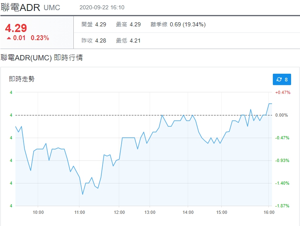Click the large 4.29 current price
Viewport: 300px width, 226px height.
pos(16,28)
